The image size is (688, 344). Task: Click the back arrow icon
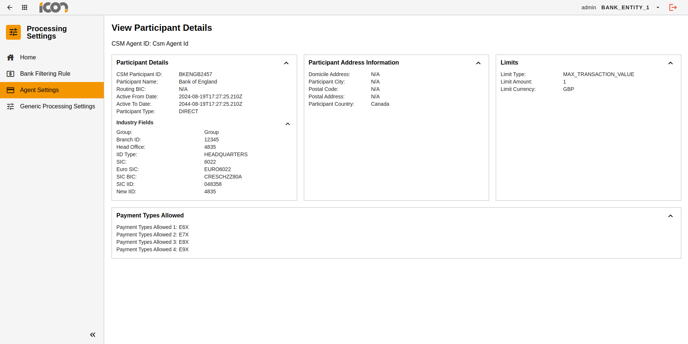coord(10,7)
